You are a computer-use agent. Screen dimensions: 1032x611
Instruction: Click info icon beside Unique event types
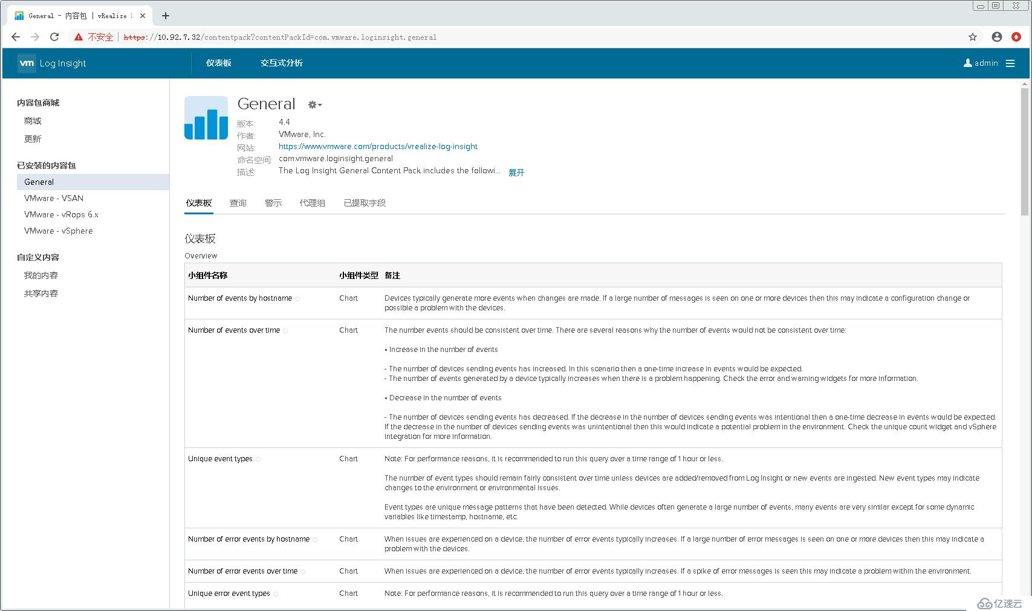coord(258,459)
